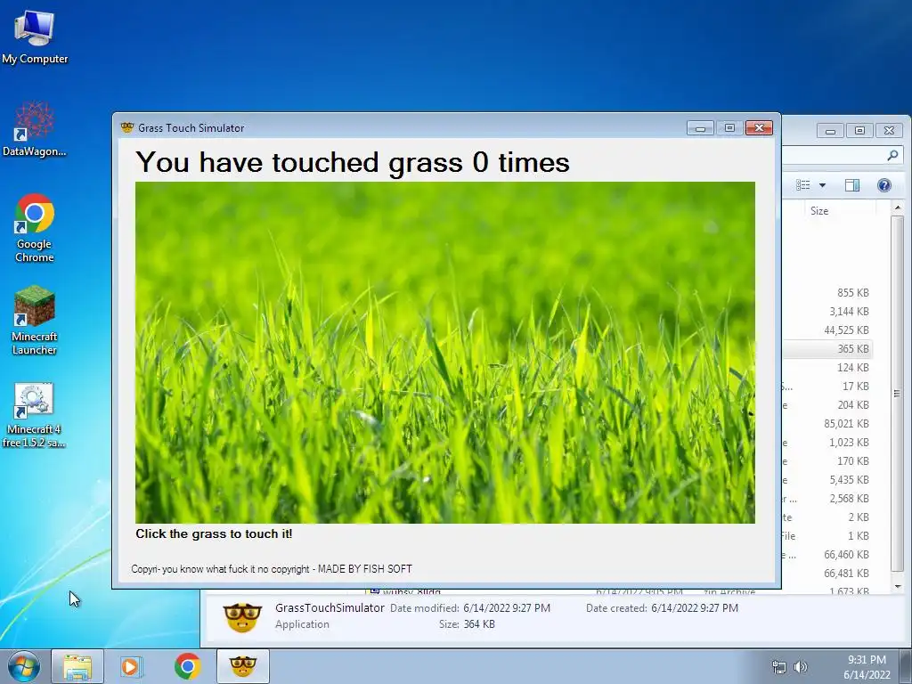Click the GrassTouchSimulator file name in details
Viewport: 912px width, 684px height.
(x=330, y=607)
